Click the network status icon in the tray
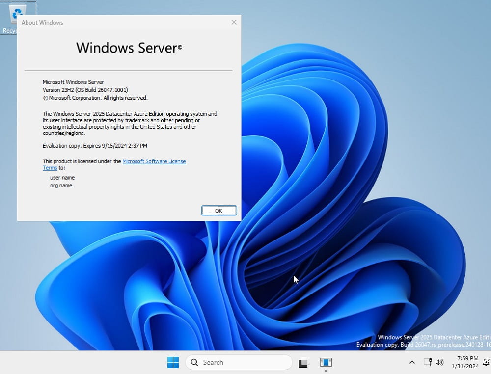Image resolution: width=491 pixels, height=374 pixels. coord(428,362)
